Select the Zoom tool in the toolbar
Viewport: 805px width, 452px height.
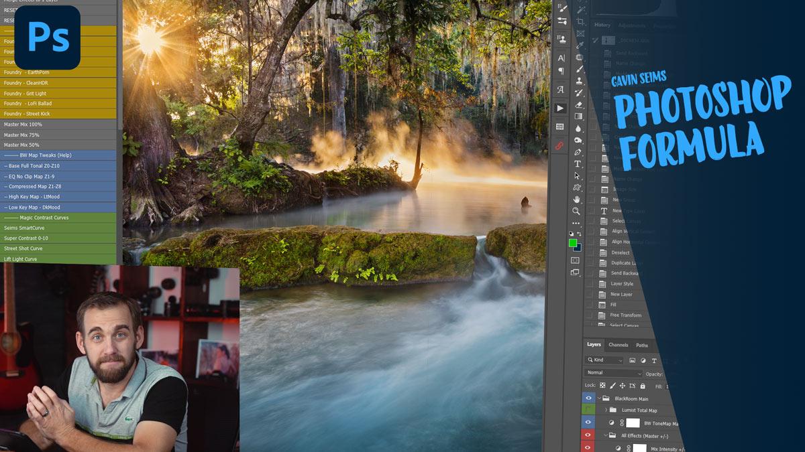pos(576,211)
